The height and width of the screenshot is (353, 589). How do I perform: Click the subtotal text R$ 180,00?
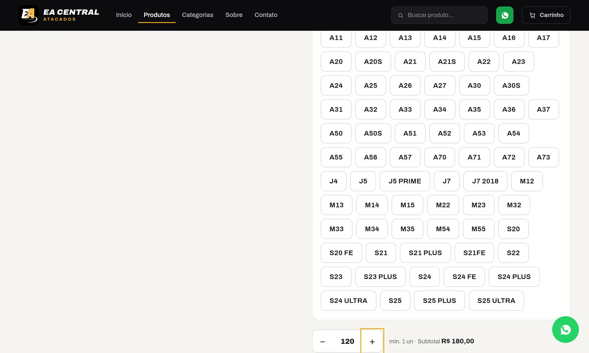pyautogui.click(x=458, y=341)
